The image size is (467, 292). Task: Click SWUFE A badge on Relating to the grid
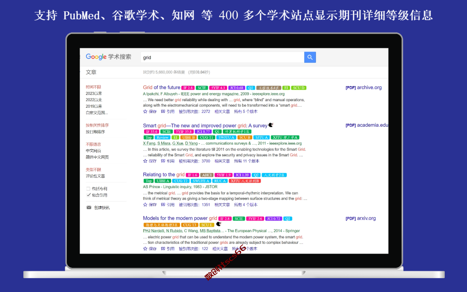(x=201, y=181)
